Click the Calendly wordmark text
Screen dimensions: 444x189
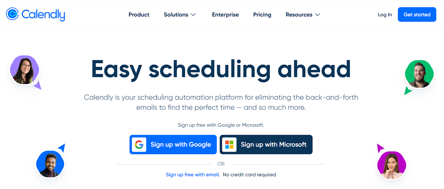(x=43, y=15)
